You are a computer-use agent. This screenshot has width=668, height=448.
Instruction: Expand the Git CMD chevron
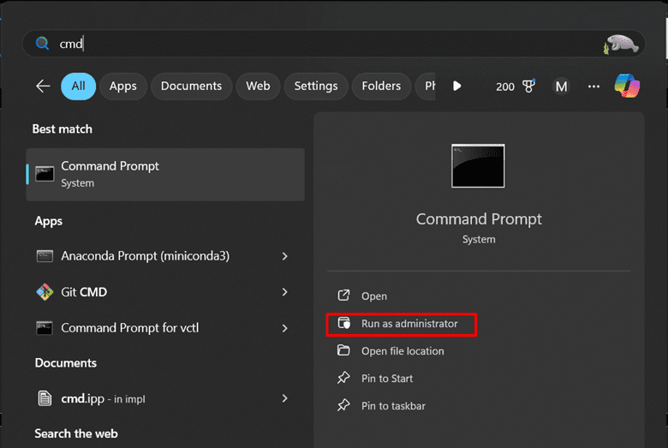(x=285, y=292)
